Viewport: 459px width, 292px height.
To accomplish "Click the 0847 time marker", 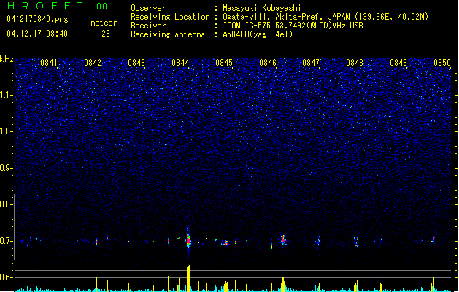I will click(311, 63).
